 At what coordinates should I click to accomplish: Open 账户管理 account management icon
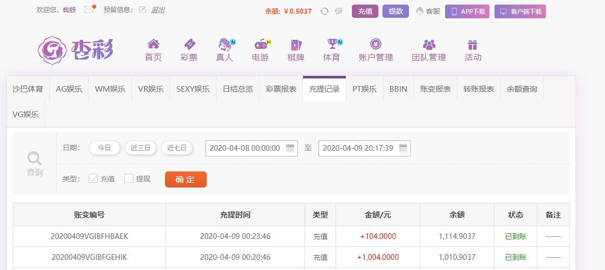click(376, 44)
